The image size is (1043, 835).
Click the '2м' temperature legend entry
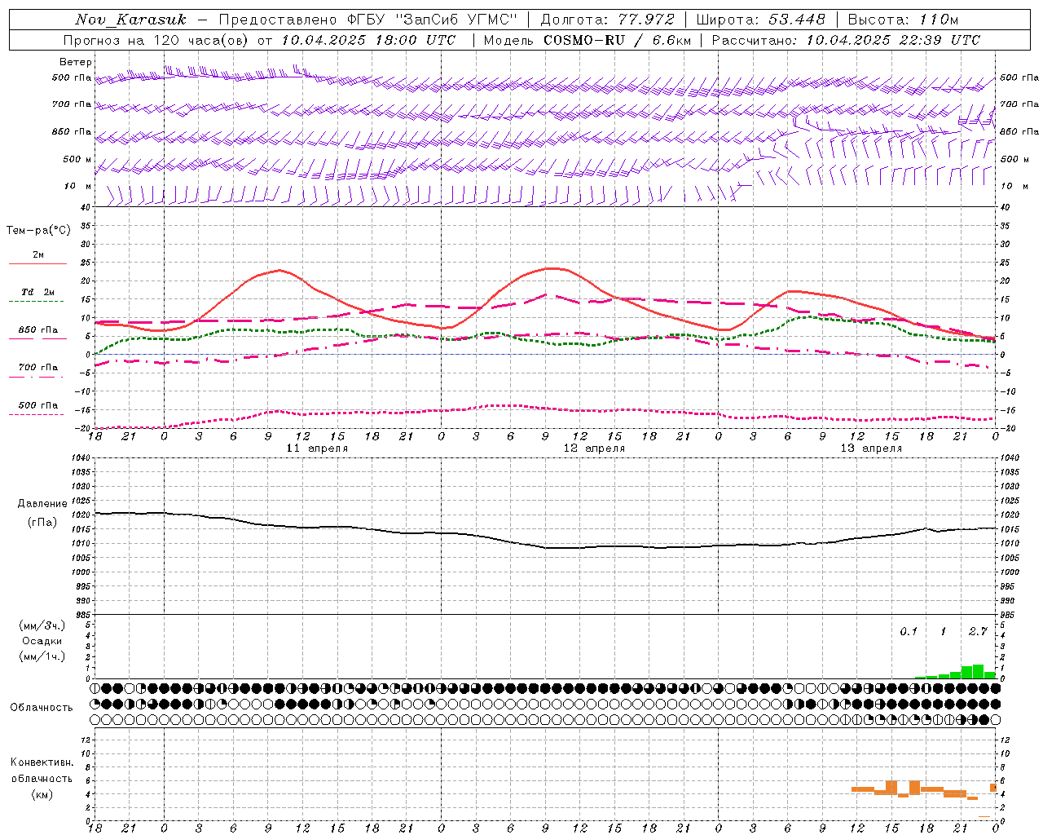point(38,255)
